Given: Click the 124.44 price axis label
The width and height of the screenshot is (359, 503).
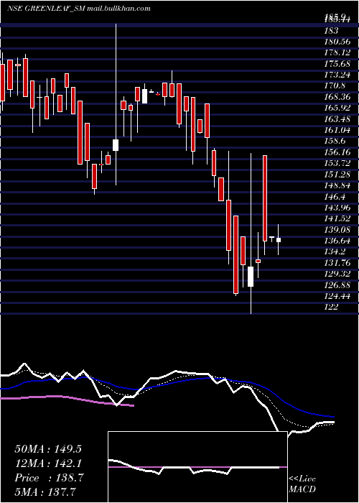Looking at the screenshot, I should pos(337,295).
